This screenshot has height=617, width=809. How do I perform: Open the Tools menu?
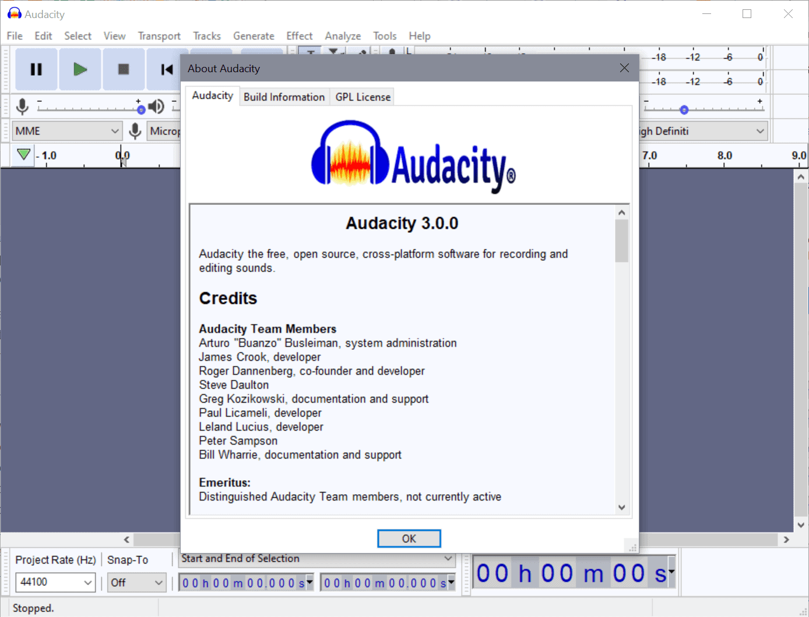click(x=385, y=36)
